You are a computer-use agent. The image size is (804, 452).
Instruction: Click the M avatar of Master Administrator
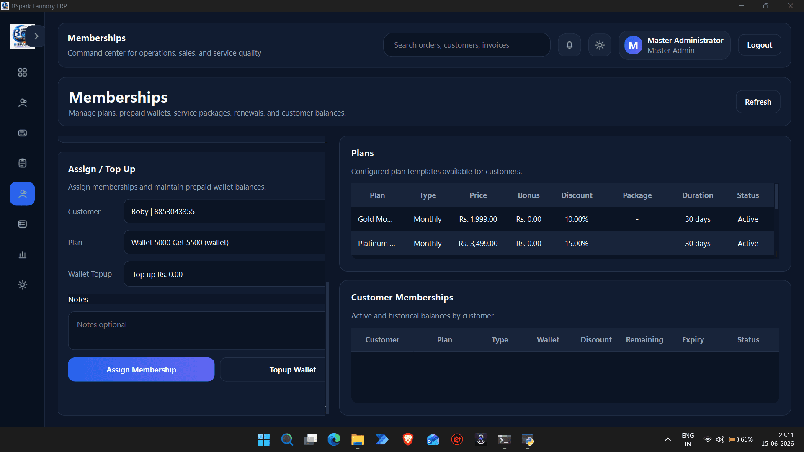tap(633, 45)
